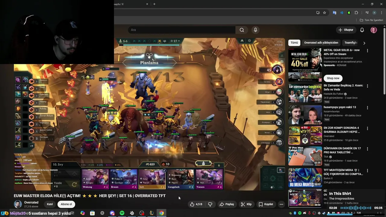Close the current browser tab
Image resolution: width=386 pixels, height=217 pixels.
tap(147, 4)
